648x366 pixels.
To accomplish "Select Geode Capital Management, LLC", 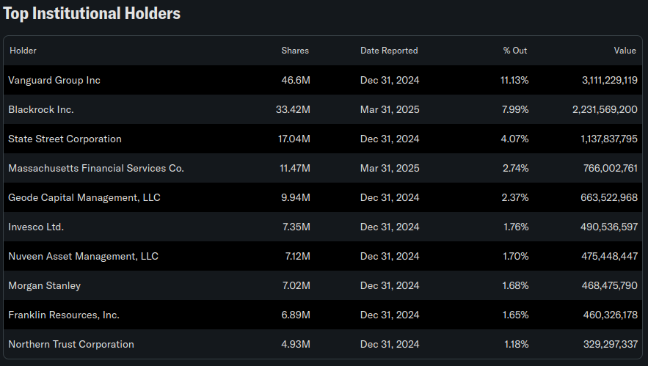I will [84, 197].
